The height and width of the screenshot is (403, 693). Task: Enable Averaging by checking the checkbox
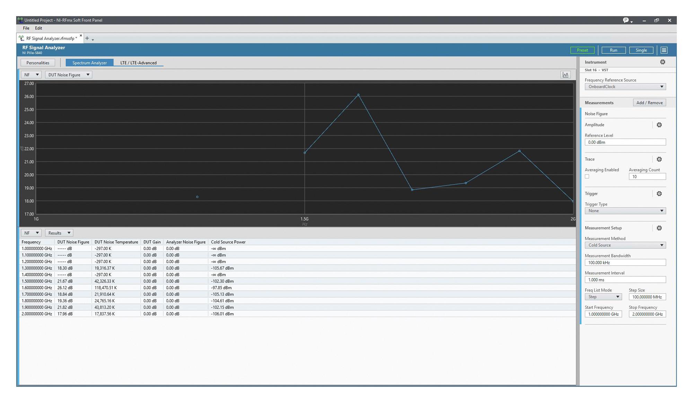coord(587,177)
